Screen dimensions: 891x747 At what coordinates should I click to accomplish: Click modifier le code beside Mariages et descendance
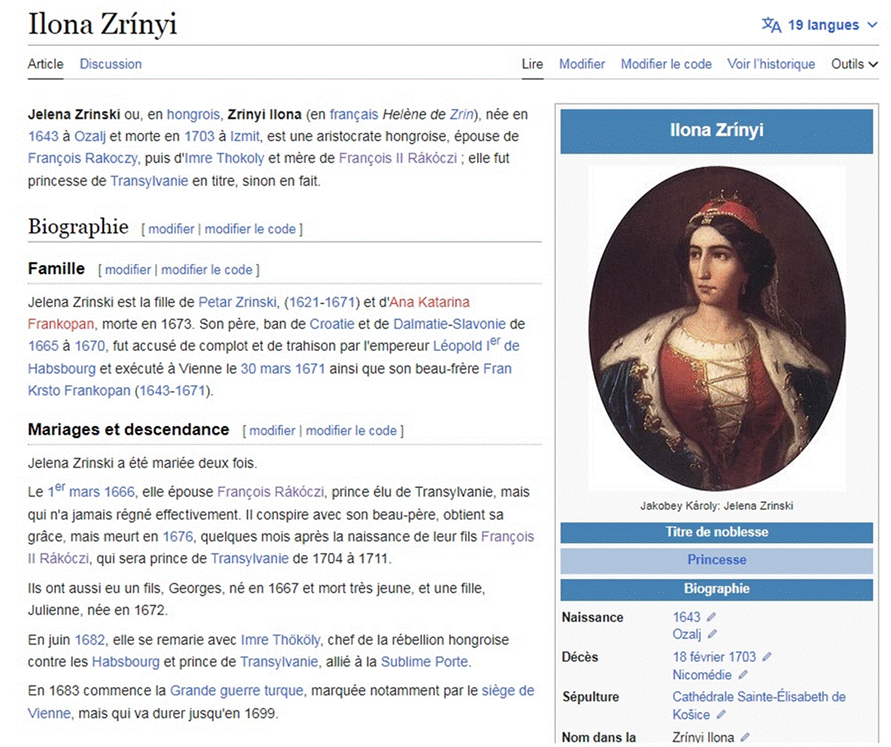352,430
